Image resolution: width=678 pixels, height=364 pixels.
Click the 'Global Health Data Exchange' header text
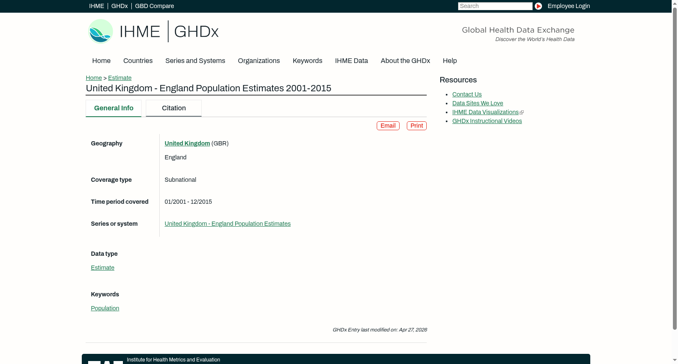pyautogui.click(x=518, y=30)
